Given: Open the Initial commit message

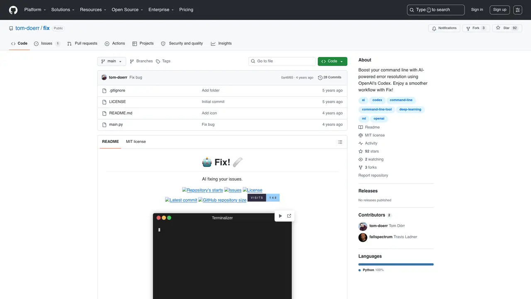Looking at the screenshot, I should [213, 102].
